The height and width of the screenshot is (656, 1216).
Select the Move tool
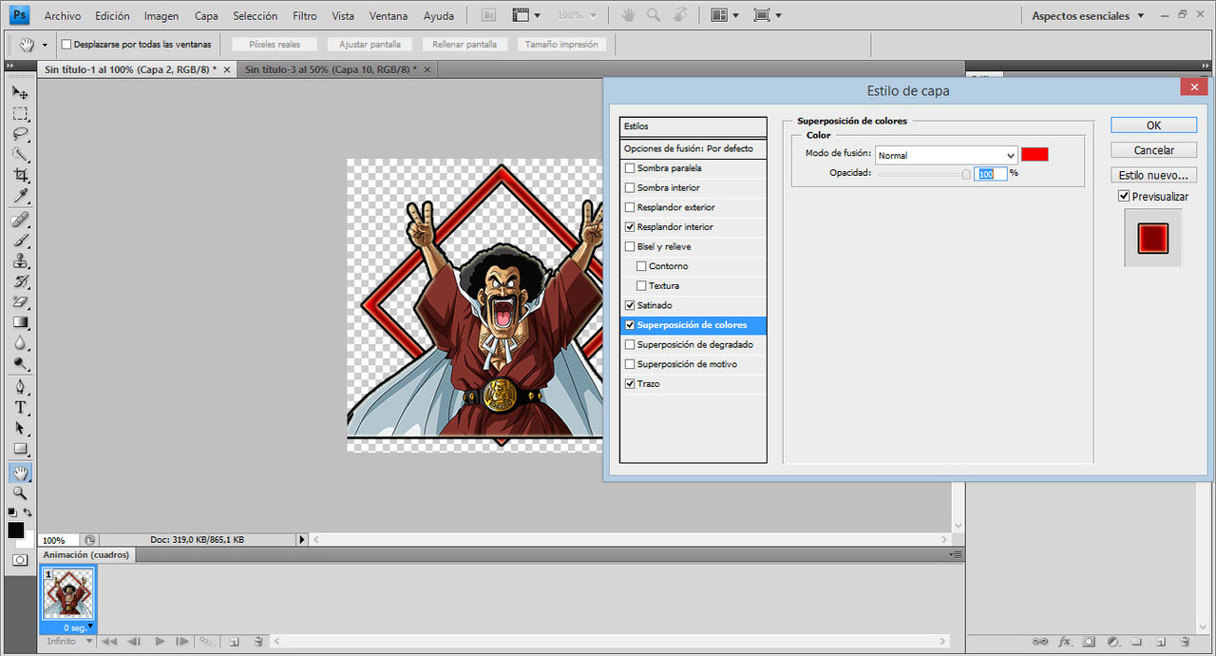(20, 92)
